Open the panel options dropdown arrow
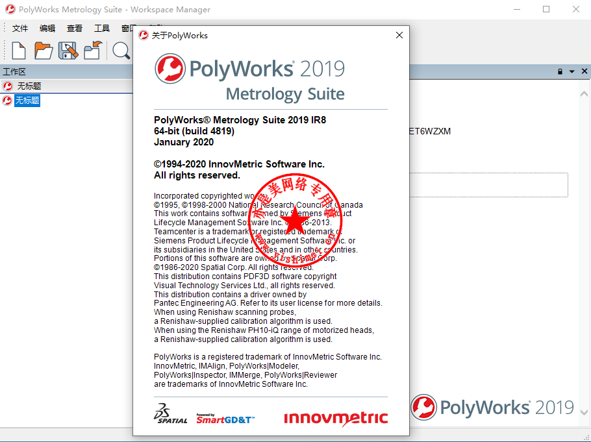 [572, 71]
